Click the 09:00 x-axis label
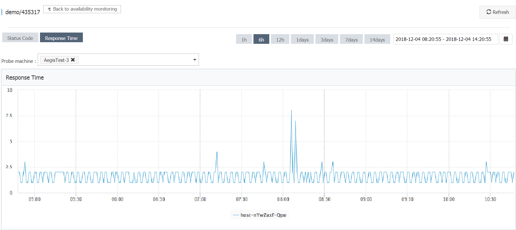The width and height of the screenshot is (516, 230). pyautogui.click(x=366, y=199)
